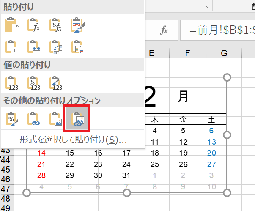The height and width of the screenshot is (211, 255).
Task: Choose the paste Formulas (fx) option
Action: (x=33, y=26)
